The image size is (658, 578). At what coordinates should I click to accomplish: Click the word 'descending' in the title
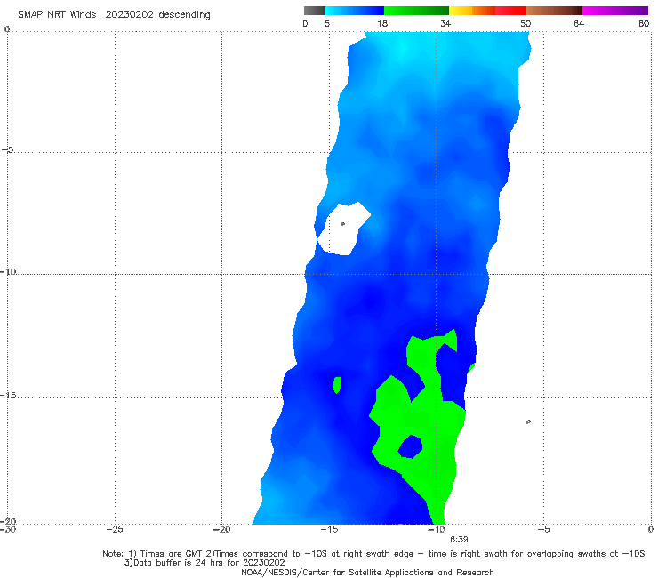click(x=185, y=15)
